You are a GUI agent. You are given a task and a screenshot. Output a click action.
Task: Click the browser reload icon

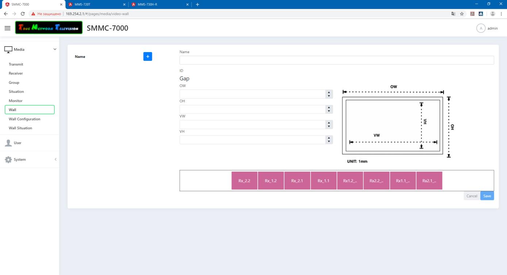23,14
